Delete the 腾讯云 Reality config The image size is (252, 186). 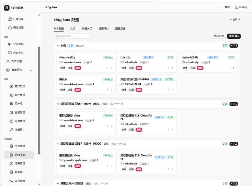(x=78, y=90)
